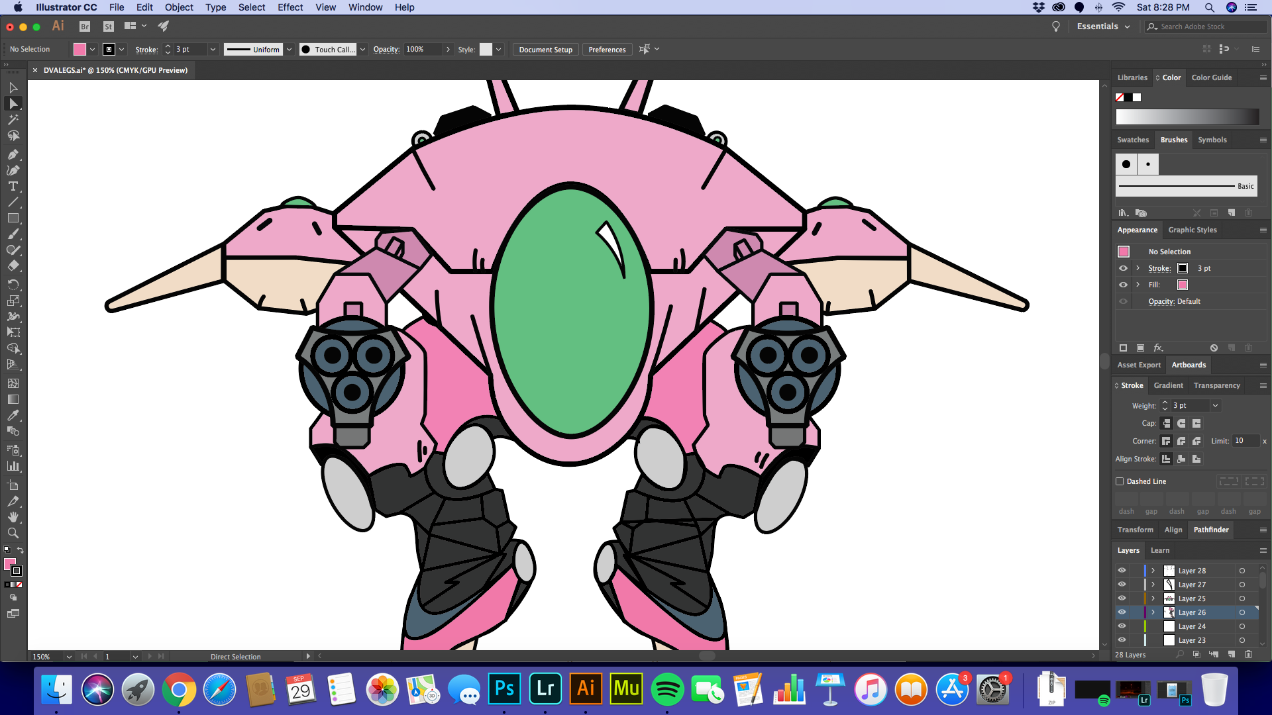Hide Layer 24 visibility eye
The height and width of the screenshot is (715, 1272).
coord(1122,626)
